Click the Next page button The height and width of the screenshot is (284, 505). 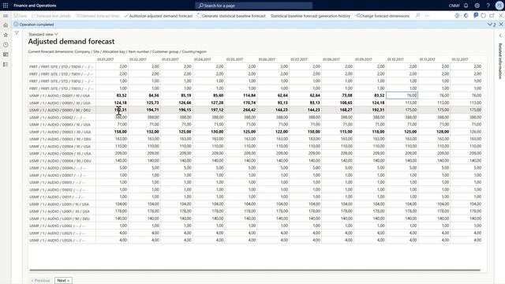pyautogui.click(x=63, y=281)
